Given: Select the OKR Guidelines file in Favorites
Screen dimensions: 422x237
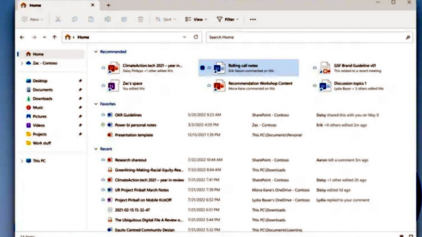Looking at the screenshot, I should pyautogui.click(x=128, y=115).
